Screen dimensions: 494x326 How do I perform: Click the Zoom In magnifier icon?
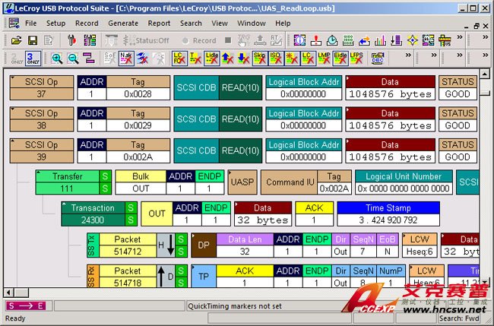57,59
